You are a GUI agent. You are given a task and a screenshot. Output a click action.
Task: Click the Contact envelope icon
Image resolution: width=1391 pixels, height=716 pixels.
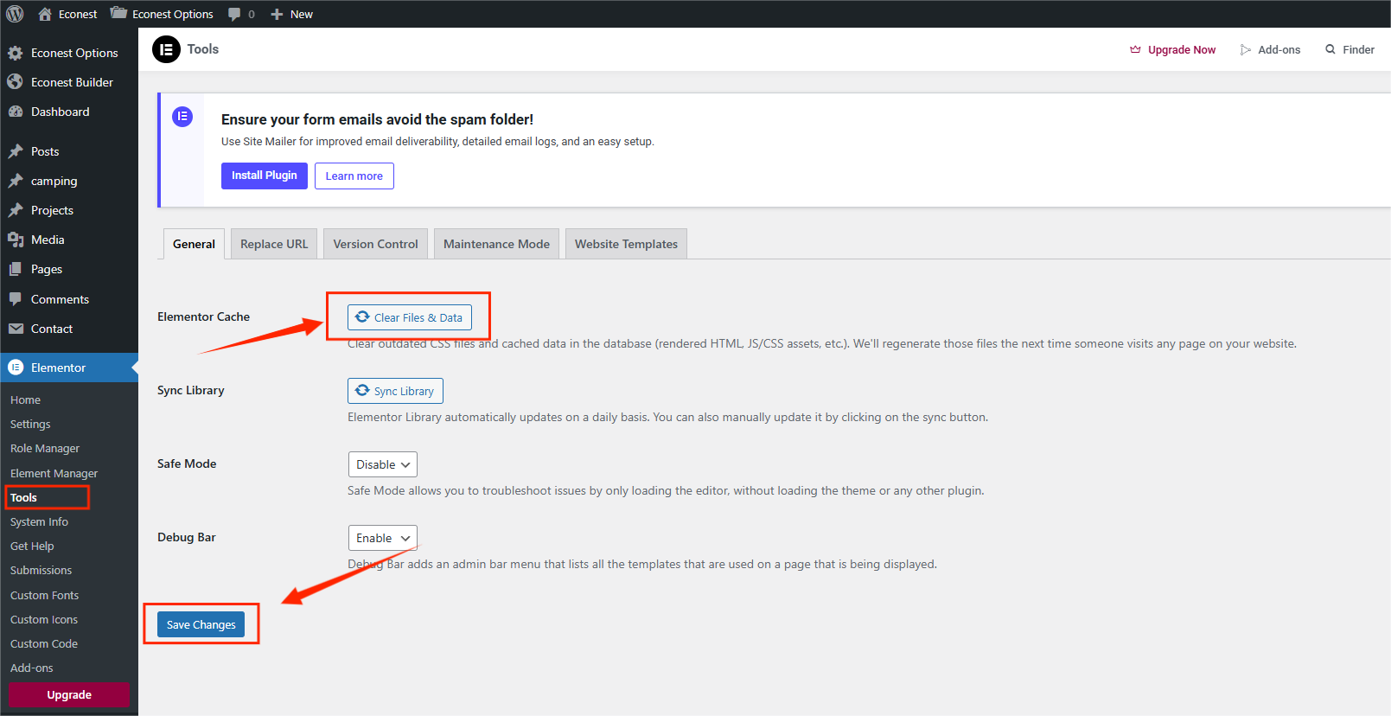tap(16, 329)
